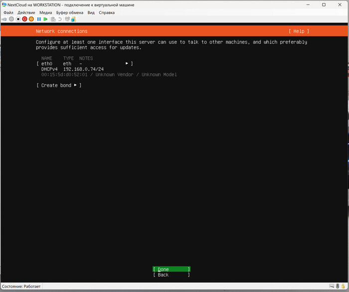Click the Share toolbar icon
The height and width of the screenshot is (292, 349).
coord(74,19)
